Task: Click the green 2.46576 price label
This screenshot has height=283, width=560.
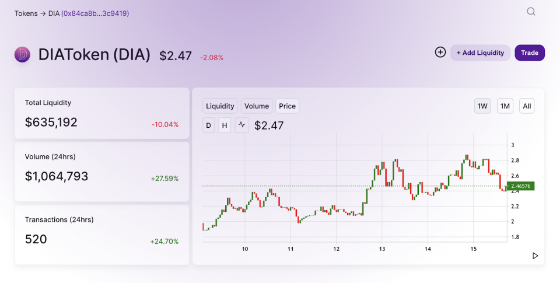Action: pos(521,186)
